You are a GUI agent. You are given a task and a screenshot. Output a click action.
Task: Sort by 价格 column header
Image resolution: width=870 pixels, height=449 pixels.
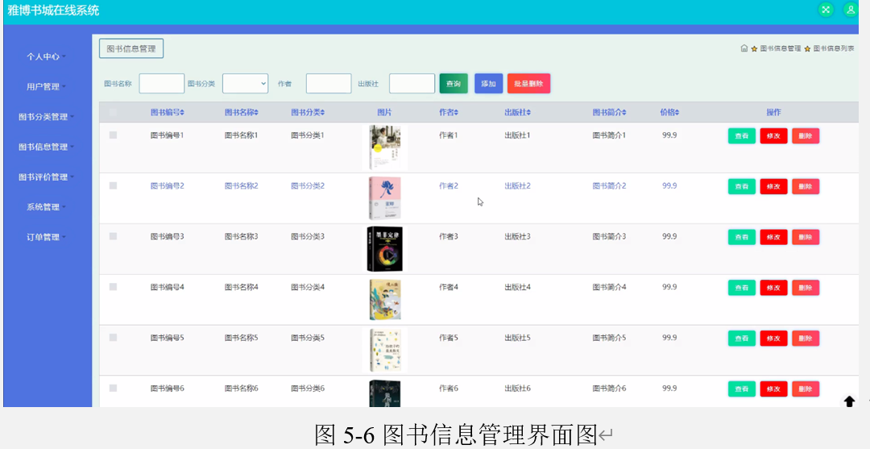pyautogui.click(x=669, y=113)
